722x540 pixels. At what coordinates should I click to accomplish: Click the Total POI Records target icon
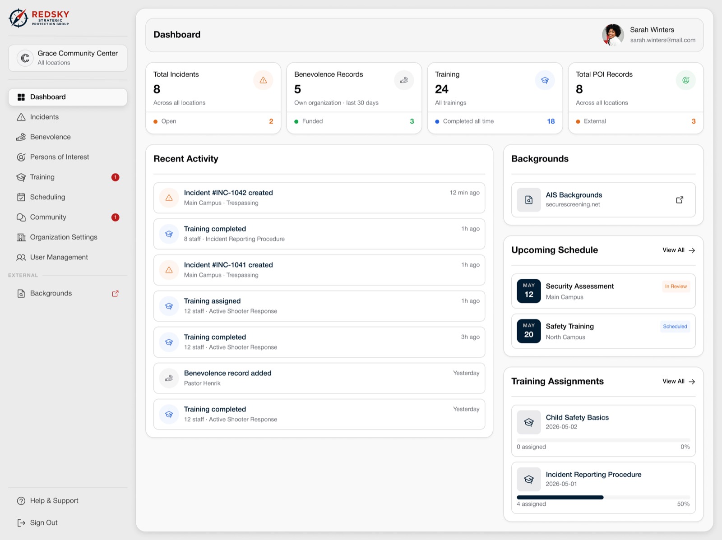click(685, 80)
